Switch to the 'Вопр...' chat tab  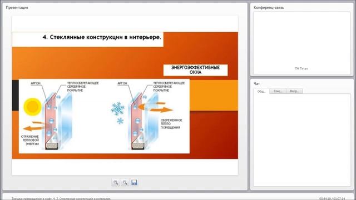(294, 91)
